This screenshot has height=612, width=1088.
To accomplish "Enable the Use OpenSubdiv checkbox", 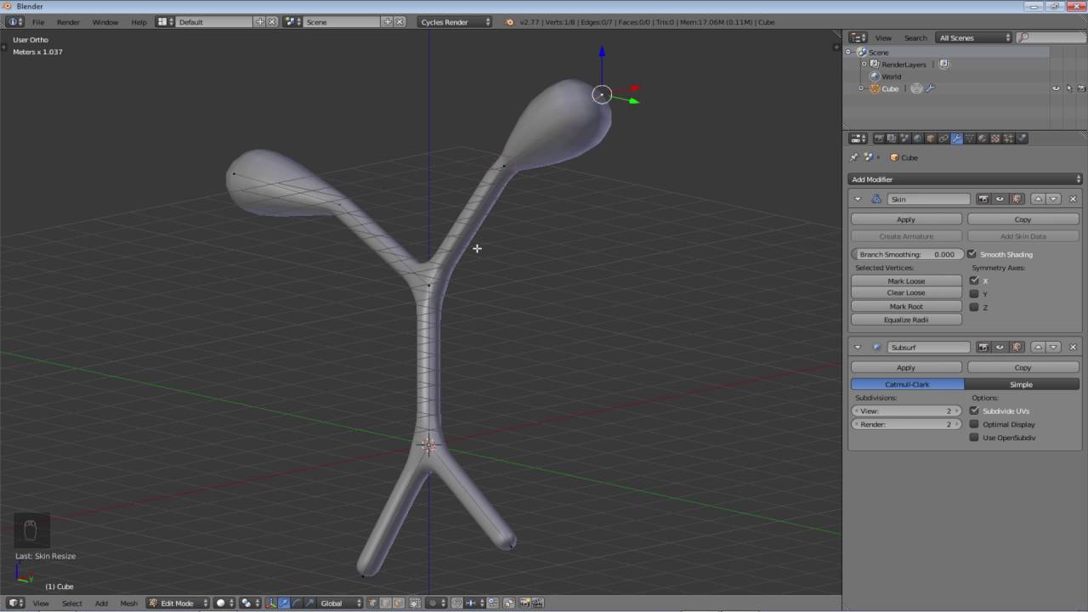I will (974, 438).
